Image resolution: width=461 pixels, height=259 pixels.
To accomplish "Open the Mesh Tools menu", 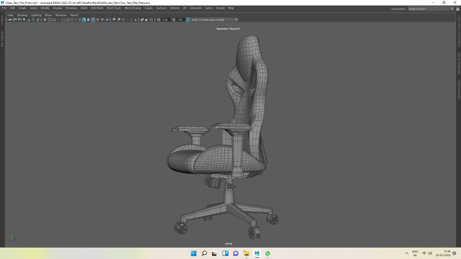I will [x=114, y=8].
